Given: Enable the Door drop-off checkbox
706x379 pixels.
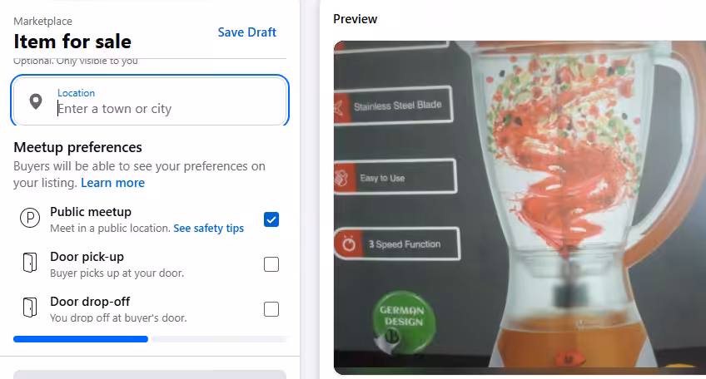Looking at the screenshot, I should [x=271, y=309].
